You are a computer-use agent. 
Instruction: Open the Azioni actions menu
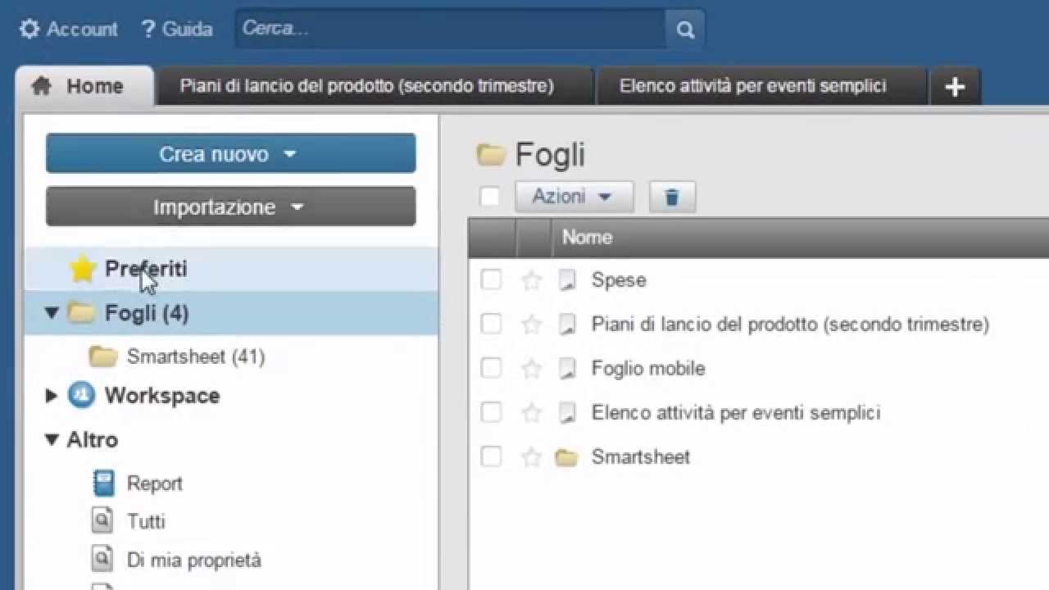[573, 197]
